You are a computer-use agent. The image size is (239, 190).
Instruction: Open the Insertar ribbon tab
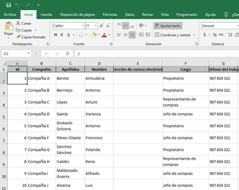46,14
